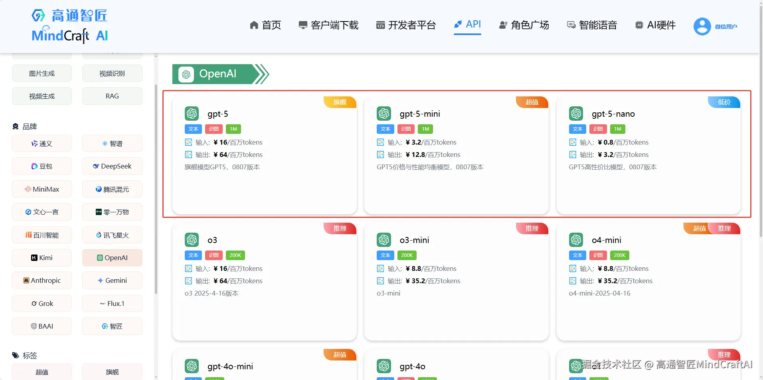Click the 豆包 brand icon
763x380 pixels.
34,166
